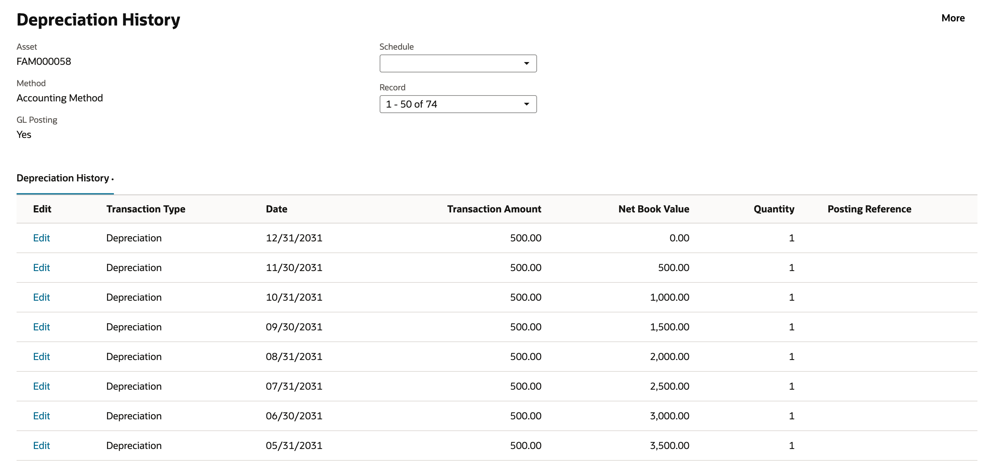Select the Date column header
The image size is (994, 469).
tap(276, 209)
